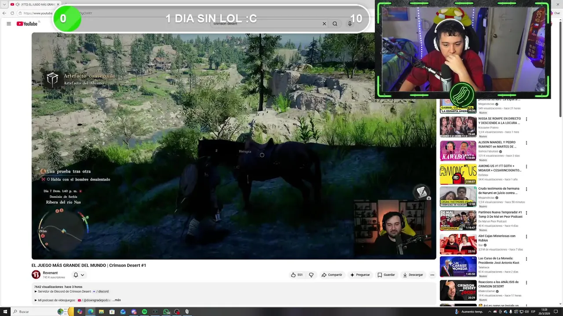Open Microsoft Edge from the taskbar
Screen dimensions: 563x316
(90, 312)
